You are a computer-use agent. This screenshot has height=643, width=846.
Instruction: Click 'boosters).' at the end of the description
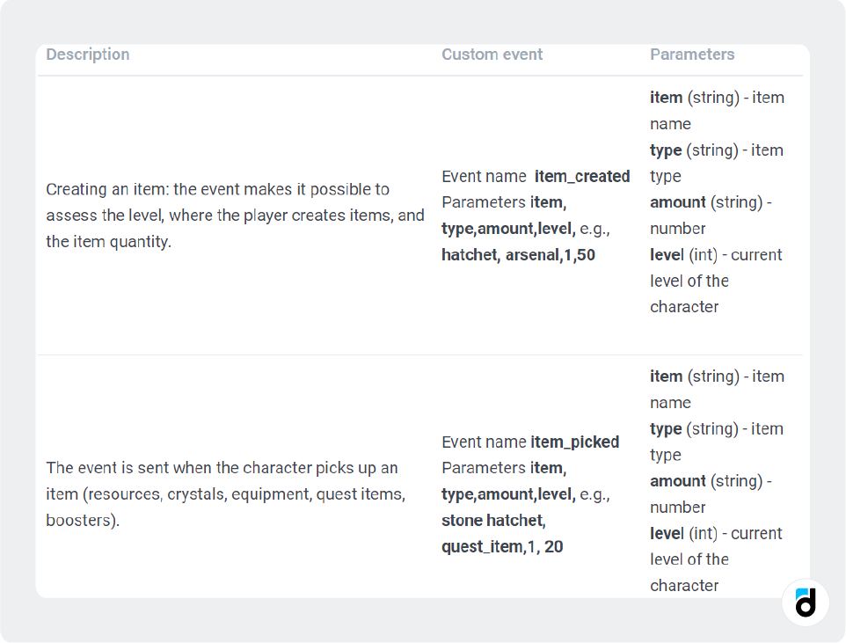[83, 520]
